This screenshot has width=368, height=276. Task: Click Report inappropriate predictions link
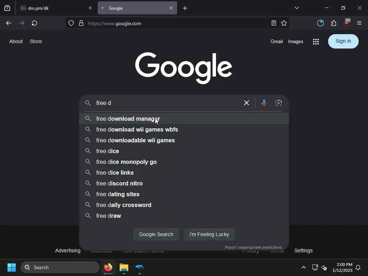[253, 247]
